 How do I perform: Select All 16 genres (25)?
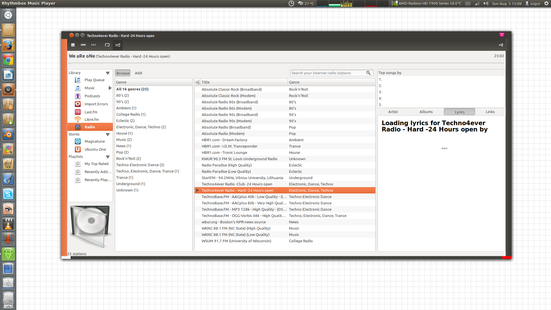click(154, 89)
